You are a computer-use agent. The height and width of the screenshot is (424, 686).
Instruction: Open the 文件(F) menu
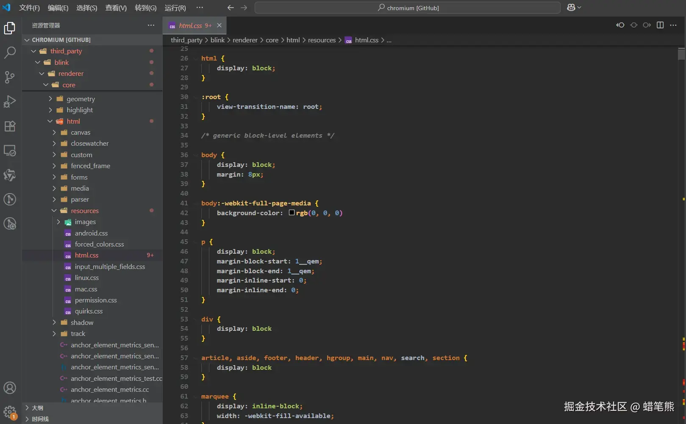click(29, 8)
